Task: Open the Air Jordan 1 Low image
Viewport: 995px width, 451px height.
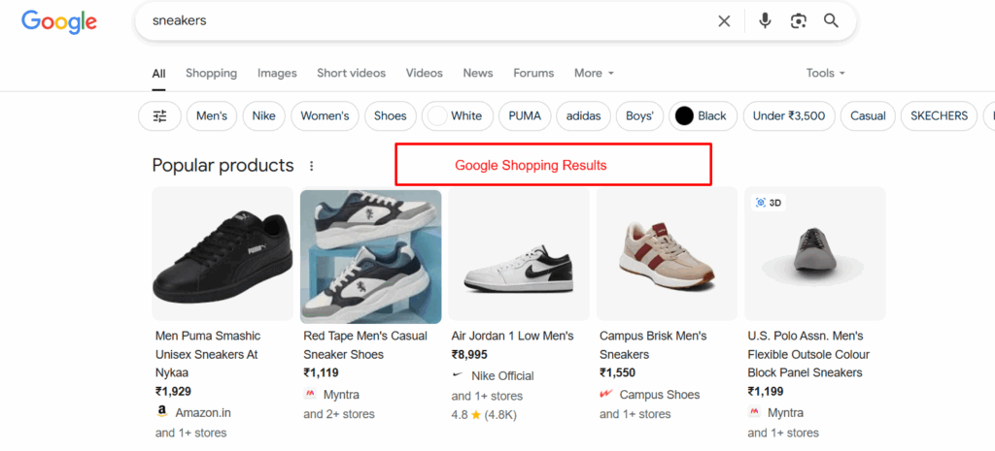Action: (519, 253)
